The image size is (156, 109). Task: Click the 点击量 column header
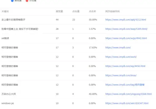(x=76, y=11)
